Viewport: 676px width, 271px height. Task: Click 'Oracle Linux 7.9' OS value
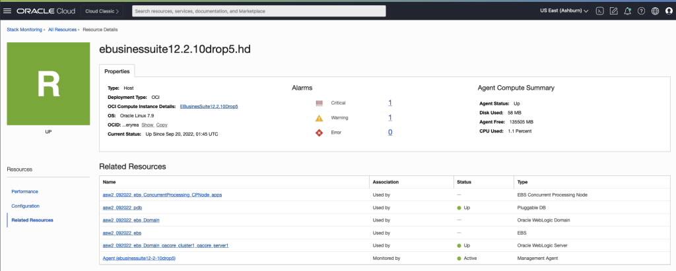[x=137, y=115]
